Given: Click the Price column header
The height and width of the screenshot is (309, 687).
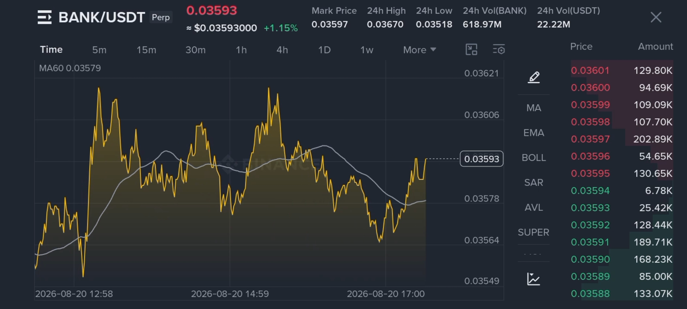Looking at the screenshot, I should [581, 46].
